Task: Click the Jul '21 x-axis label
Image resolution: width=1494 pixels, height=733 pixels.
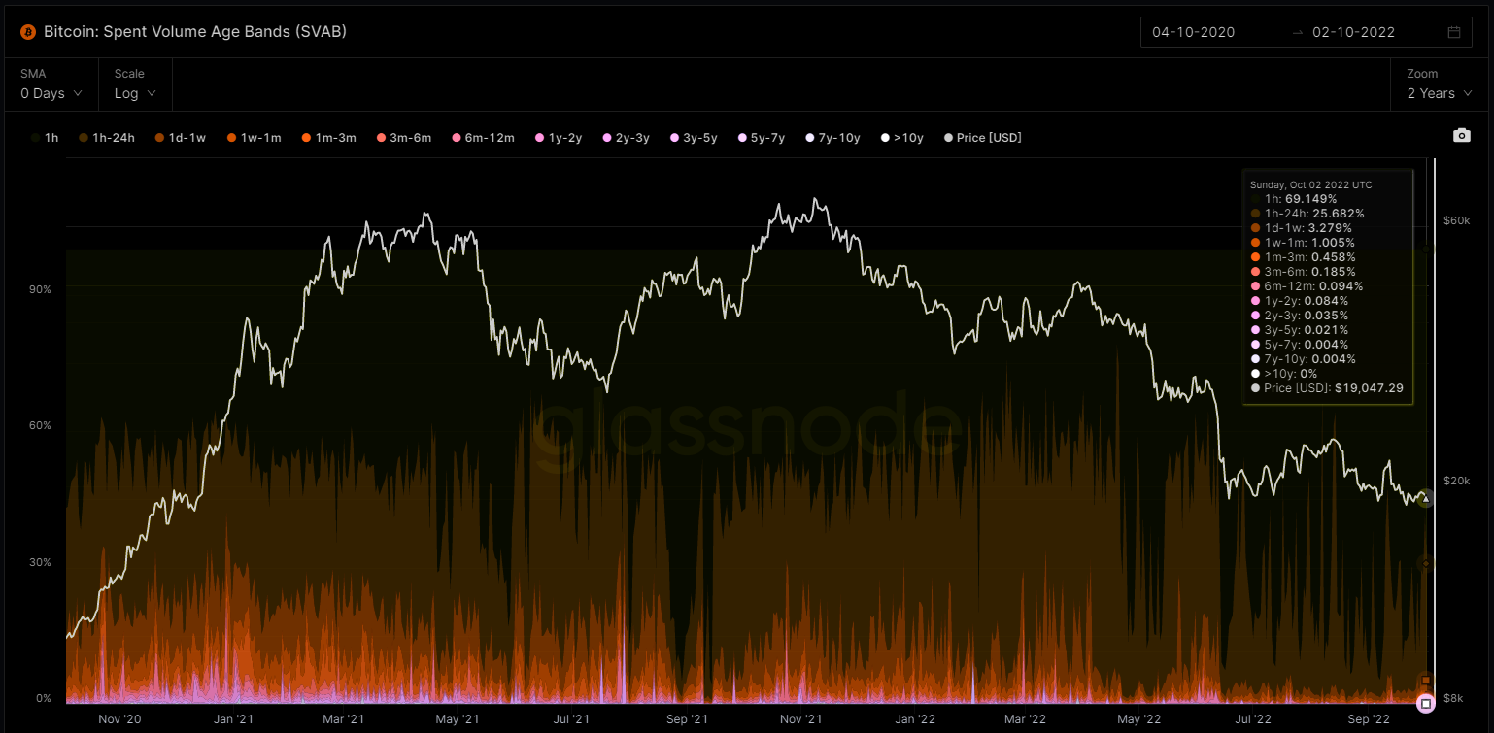Action: (x=572, y=719)
